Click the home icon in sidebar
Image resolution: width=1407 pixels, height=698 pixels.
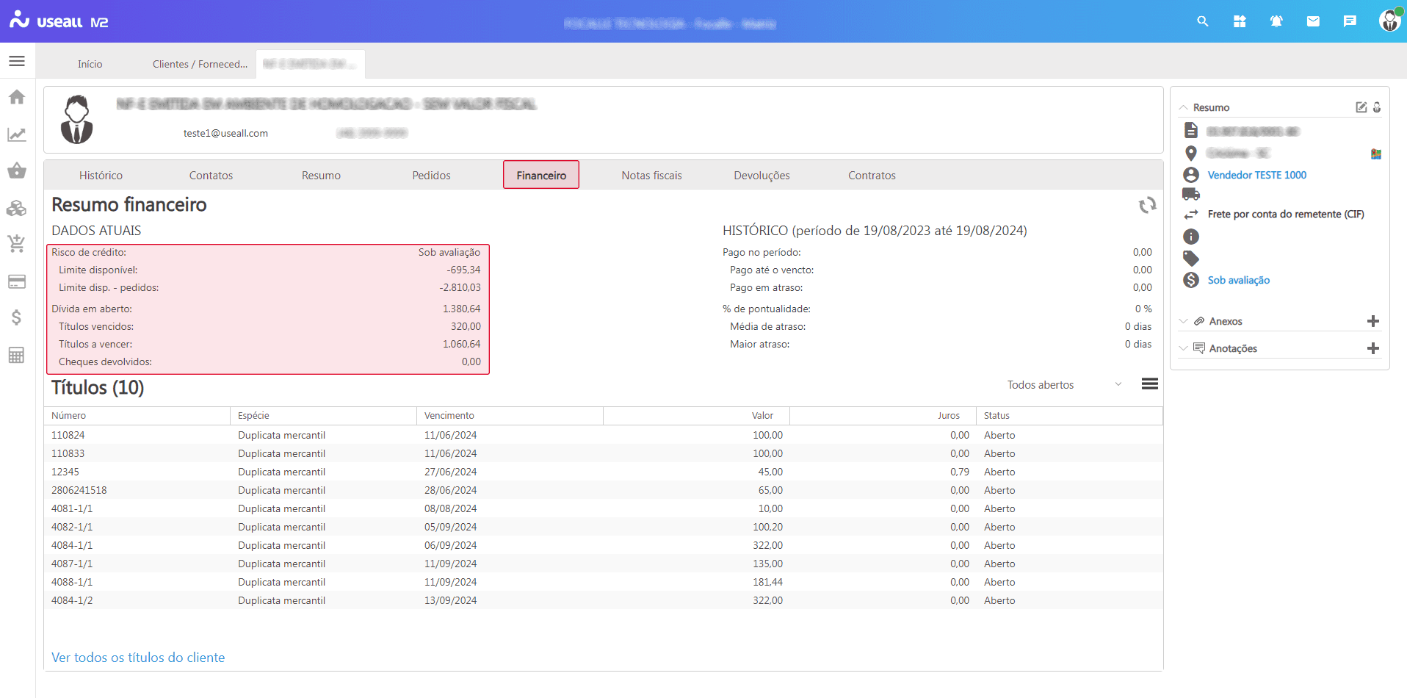17,97
